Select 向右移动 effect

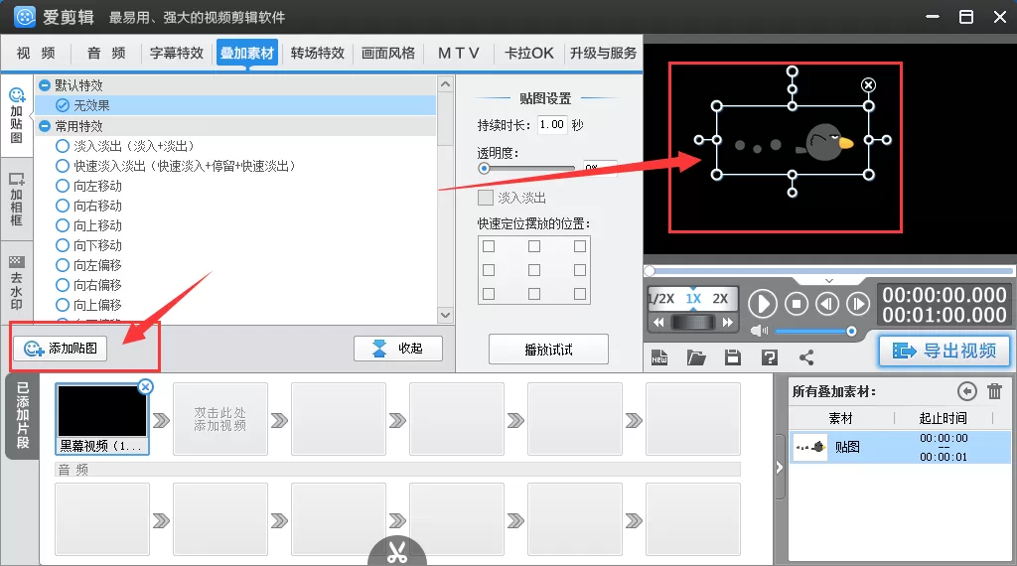click(88, 206)
